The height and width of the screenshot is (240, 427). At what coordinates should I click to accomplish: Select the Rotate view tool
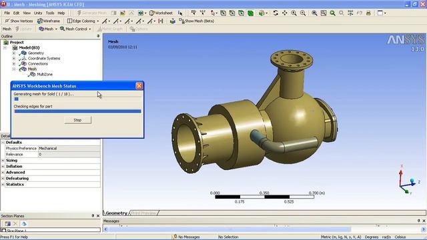pos(276,13)
